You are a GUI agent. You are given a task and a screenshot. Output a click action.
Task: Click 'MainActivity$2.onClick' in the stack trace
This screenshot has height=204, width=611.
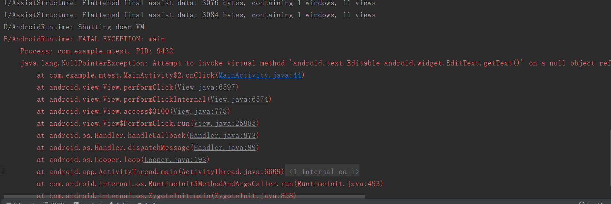(169, 75)
